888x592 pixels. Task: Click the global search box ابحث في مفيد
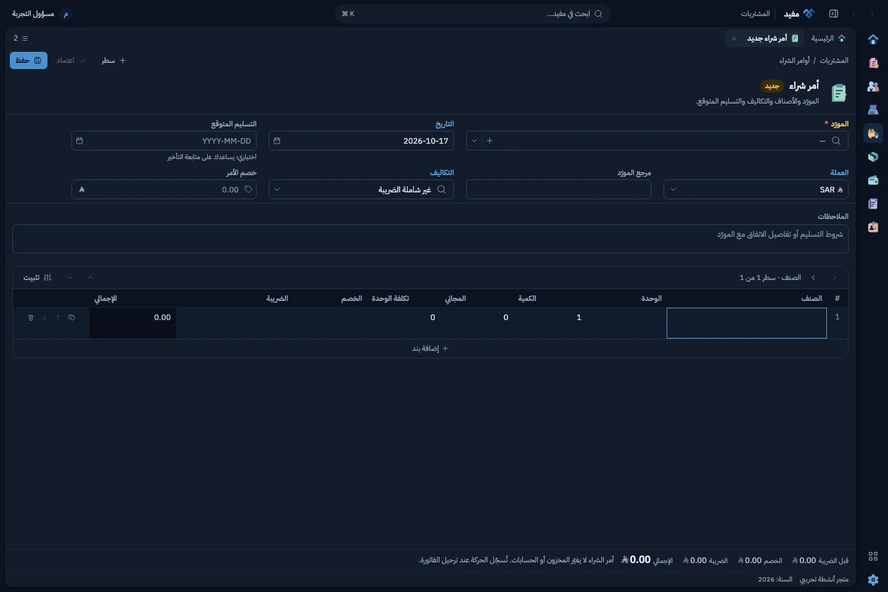pos(472,14)
